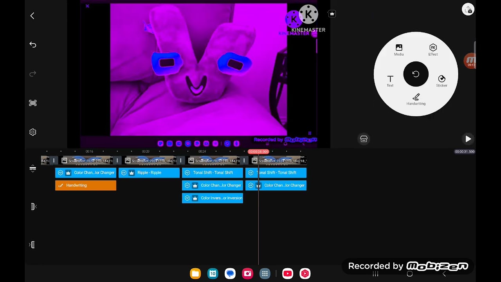Tap the center wheel button
Screen dimensions: 501x282
click(416, 74)
